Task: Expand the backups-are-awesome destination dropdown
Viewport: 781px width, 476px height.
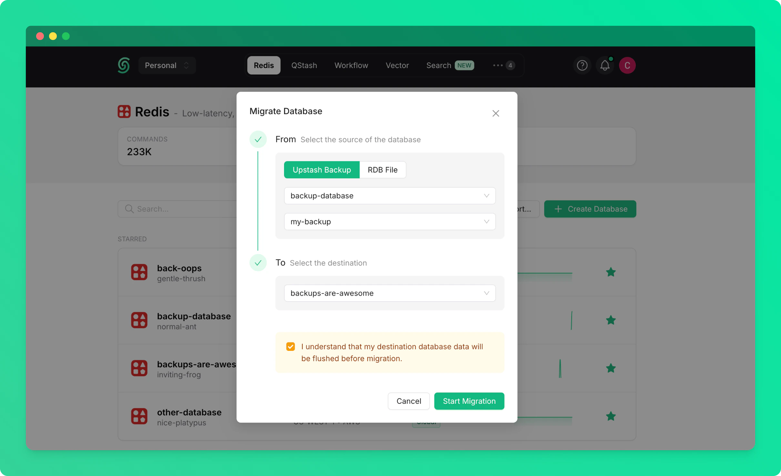Action: click(x=390, y=293)
